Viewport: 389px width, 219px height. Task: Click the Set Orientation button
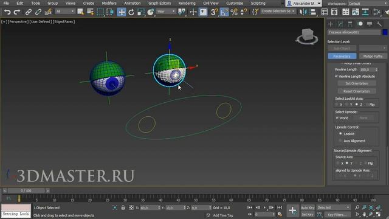(x=357, y=83)
